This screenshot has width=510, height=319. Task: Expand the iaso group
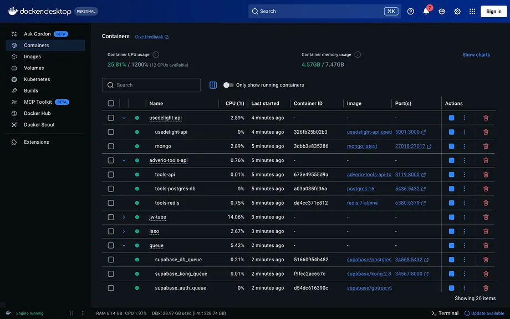pos(124,231)
